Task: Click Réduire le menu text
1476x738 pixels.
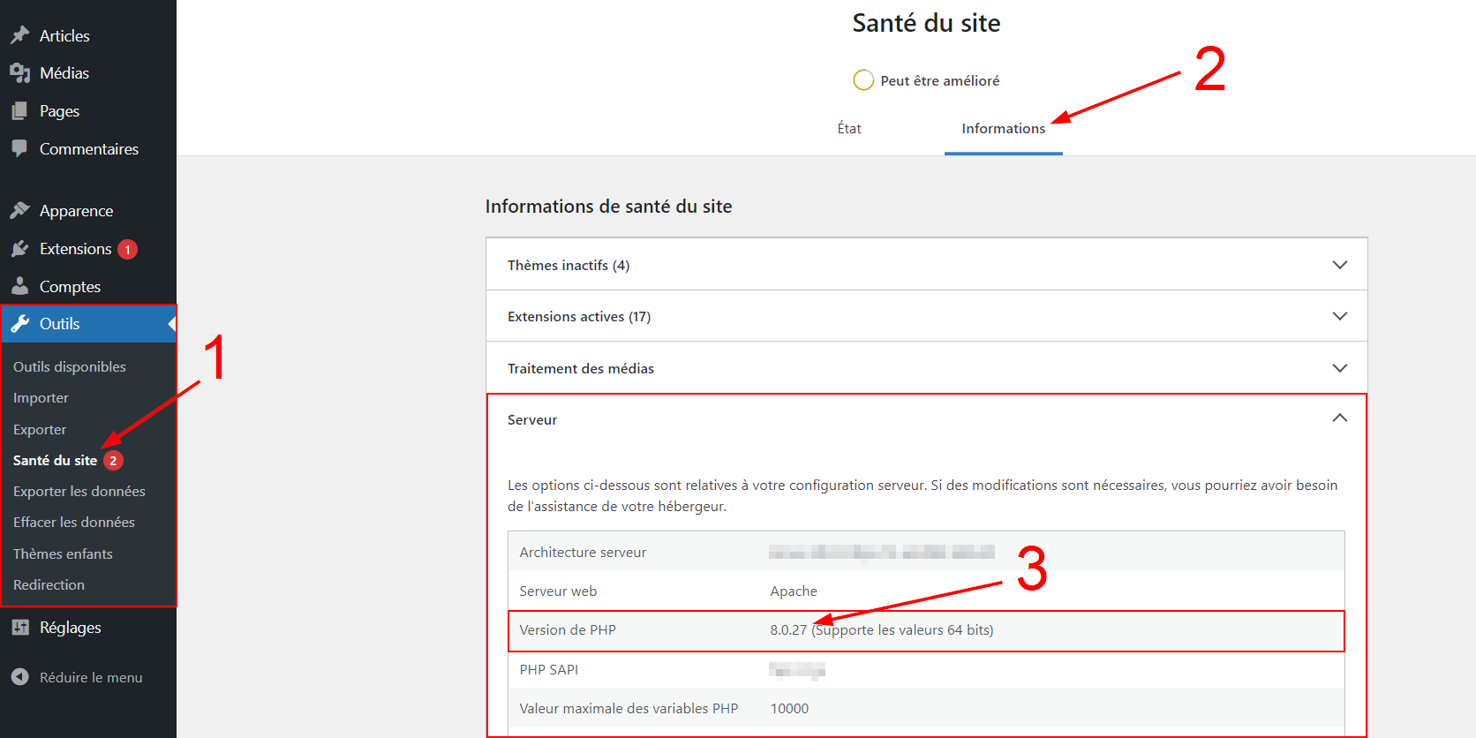Action: tap(91, 678)
